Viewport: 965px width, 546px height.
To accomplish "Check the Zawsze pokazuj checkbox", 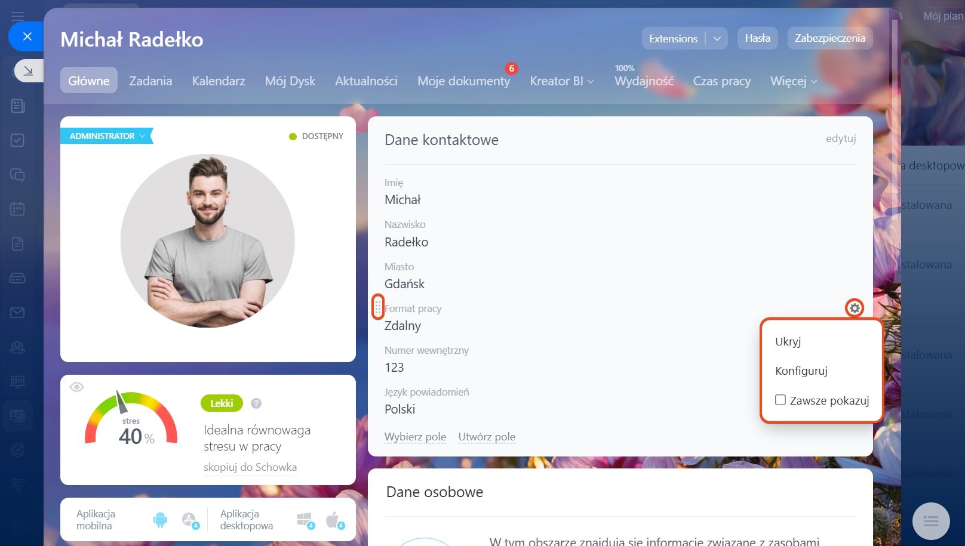I will [x=780, y=400].
